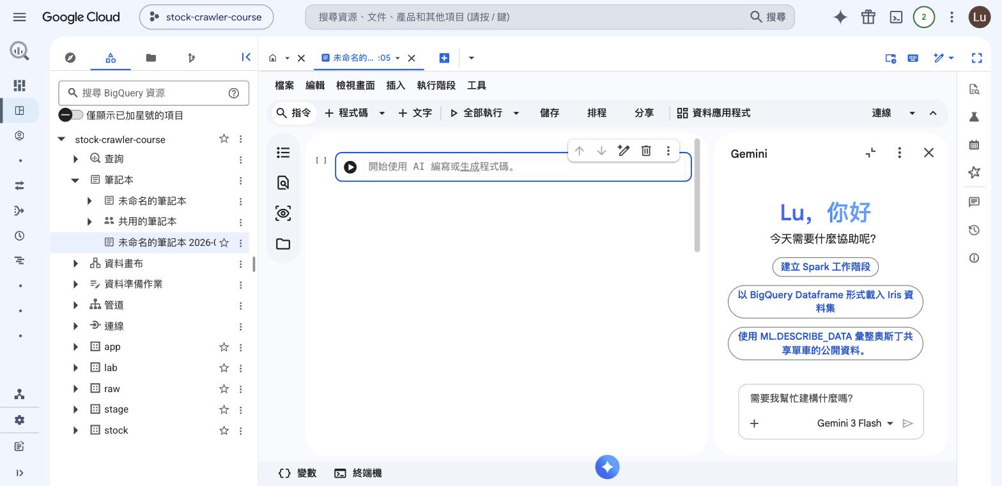Click the 儲存 button
Viewport: 1002px width, 486px height.
pos(550,113)
